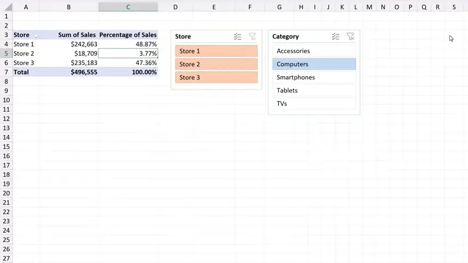Image resolution: width=468 pixels, height=263 pixels.
Task: Filter by Smartphones in the Category slicer
Action: coord(313,77)
